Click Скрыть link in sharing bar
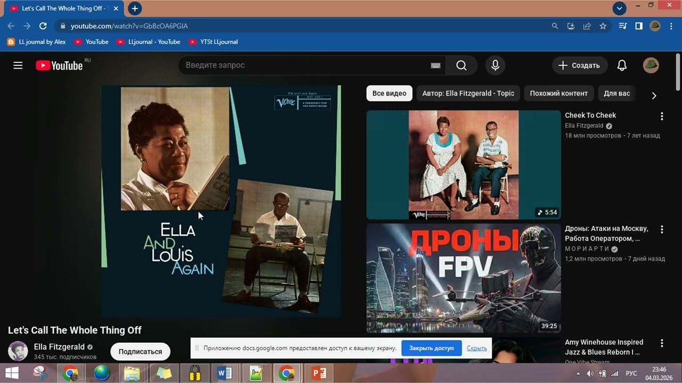This screenshot has width=682, height=383. [477, 348]
